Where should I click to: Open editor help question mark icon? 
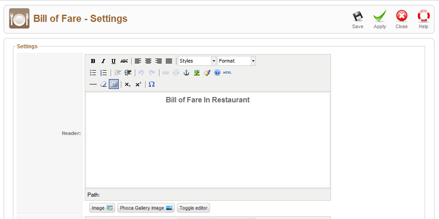[217, 72]
